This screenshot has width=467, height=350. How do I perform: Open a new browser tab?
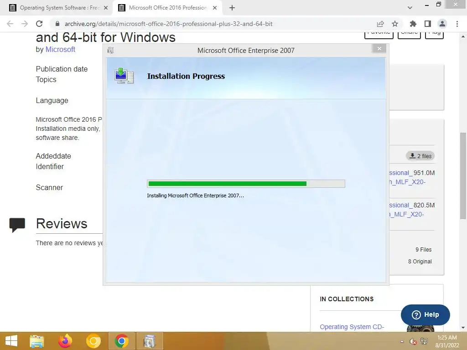pos(232,8)
